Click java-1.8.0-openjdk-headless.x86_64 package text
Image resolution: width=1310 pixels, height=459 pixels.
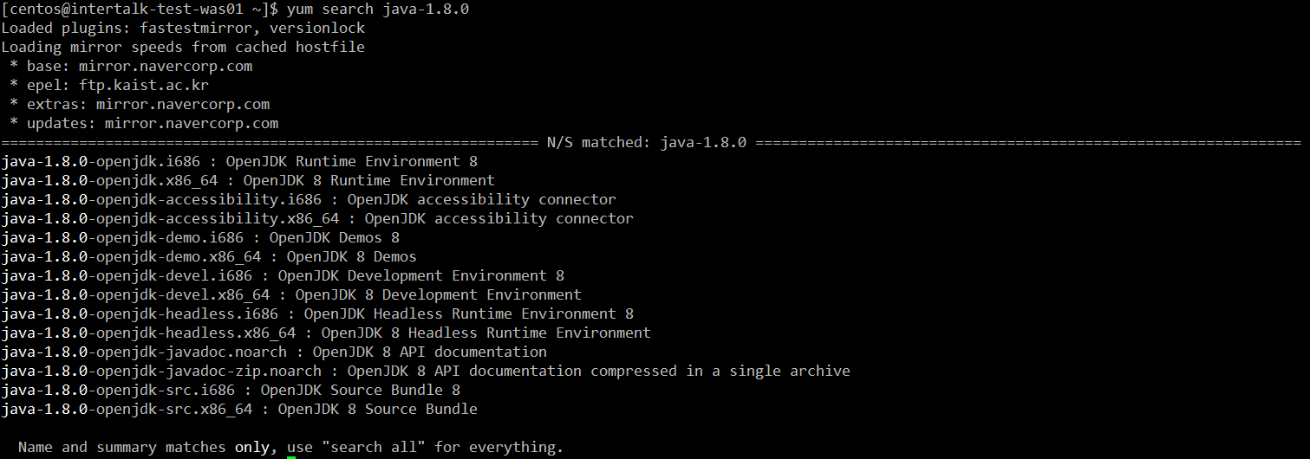pyautogui.click(x=148, y=333)
